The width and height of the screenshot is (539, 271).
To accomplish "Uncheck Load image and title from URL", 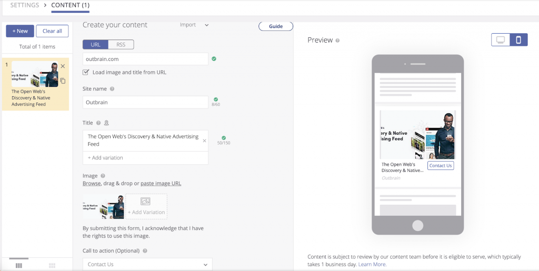I will point(86,72).
